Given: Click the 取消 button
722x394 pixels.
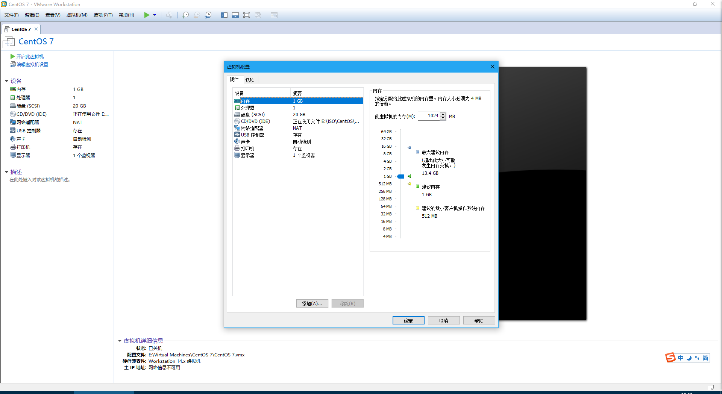Looking at the screenshot, I should coord(444,320).
